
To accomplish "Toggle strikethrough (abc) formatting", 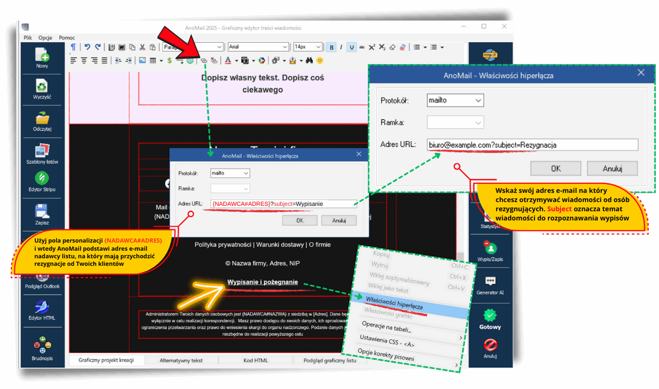I will click(362, 47).
